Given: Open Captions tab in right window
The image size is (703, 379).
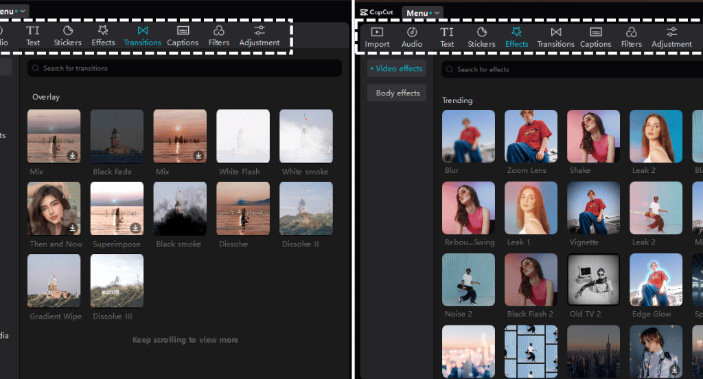Looking at the screenshot, I should (x=596, y=37).
